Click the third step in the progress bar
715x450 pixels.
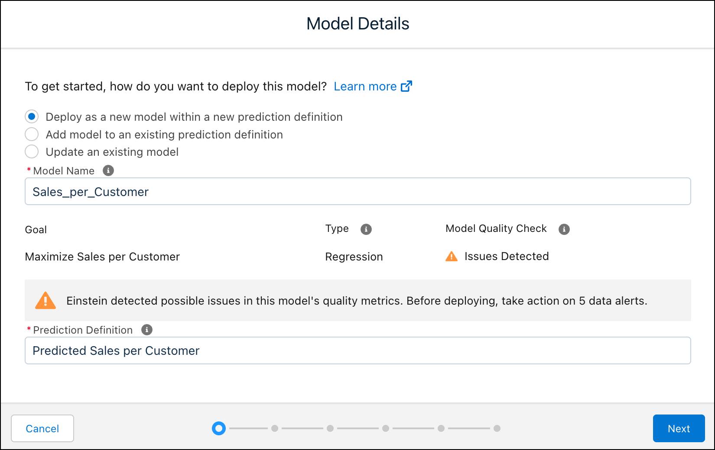330,428
